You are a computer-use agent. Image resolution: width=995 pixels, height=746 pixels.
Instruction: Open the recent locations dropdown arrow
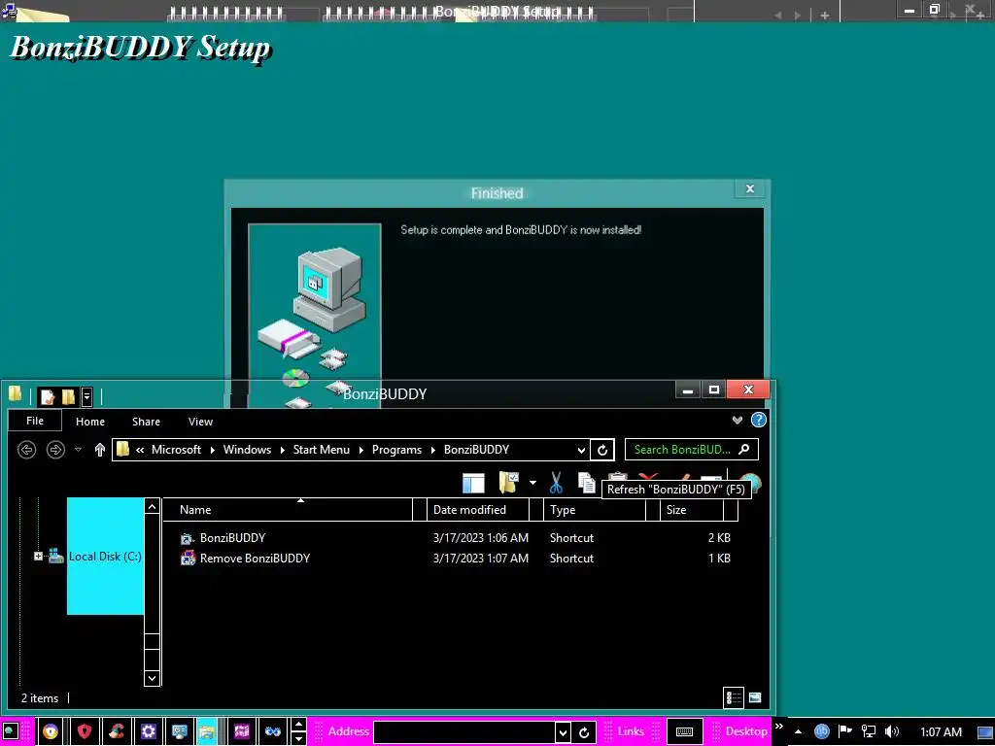pos(78,450)
